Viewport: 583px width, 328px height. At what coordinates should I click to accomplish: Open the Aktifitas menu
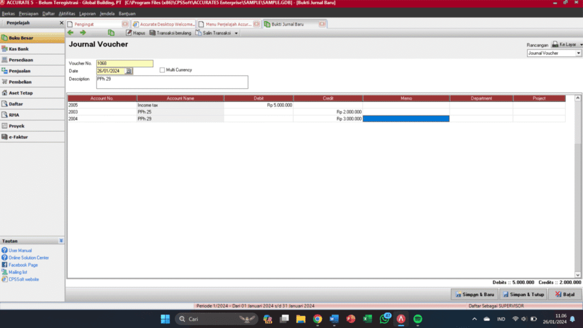[65, 13]
